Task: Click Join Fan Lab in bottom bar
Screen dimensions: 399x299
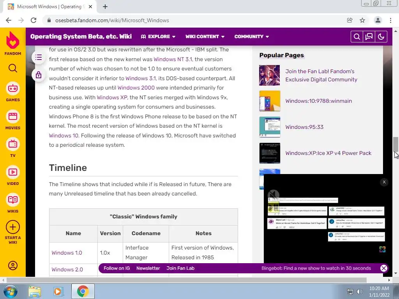Action: (180, 268)
